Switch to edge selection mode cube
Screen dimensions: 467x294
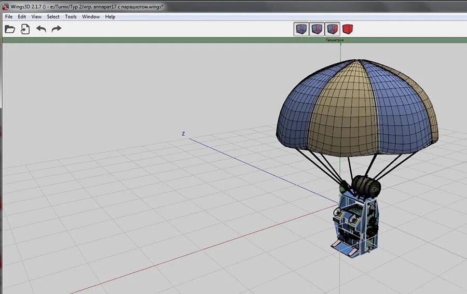[x=317, y=29]
